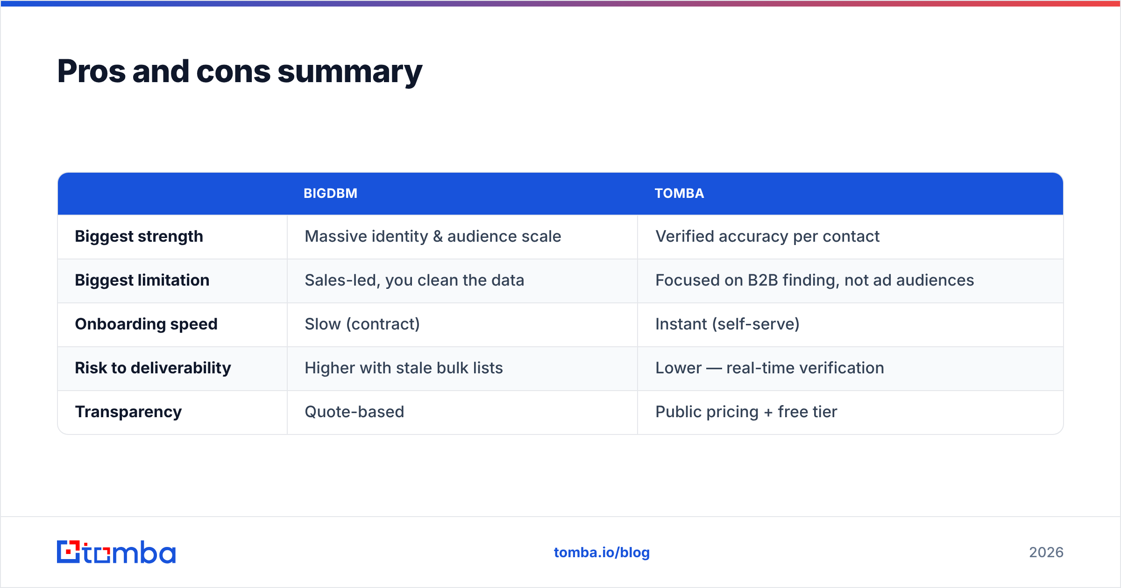Select the 'Biggest strength' row label

(x=139, y=237)
